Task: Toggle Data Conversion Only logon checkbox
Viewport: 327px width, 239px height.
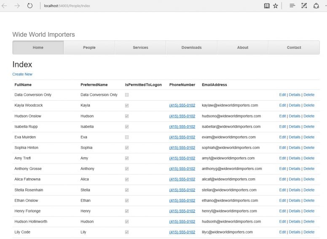Action: (x=127, y=95)
